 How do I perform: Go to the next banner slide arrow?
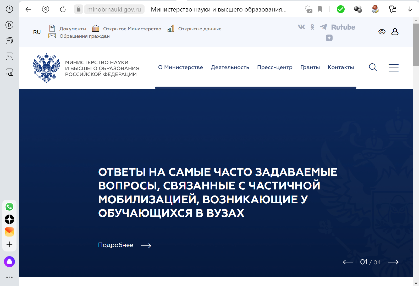[x=393, y=262]
